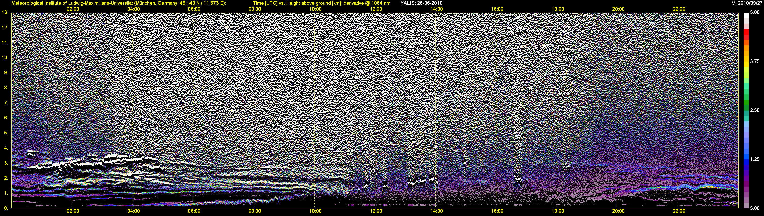Image resolution: width=764 pixels, height=216 pixels.
Task: Click the 6. height axis label
Action: [x=6, y=118]
